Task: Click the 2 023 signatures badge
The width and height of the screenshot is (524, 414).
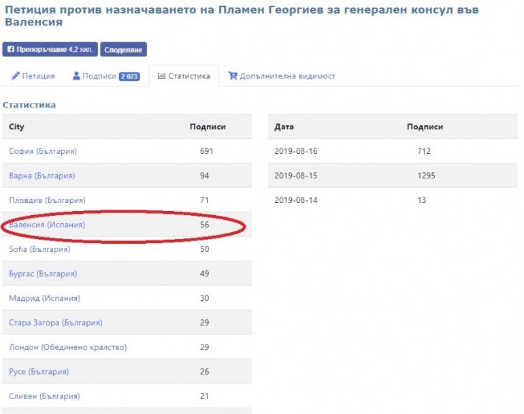Action: tap(129, 76)
